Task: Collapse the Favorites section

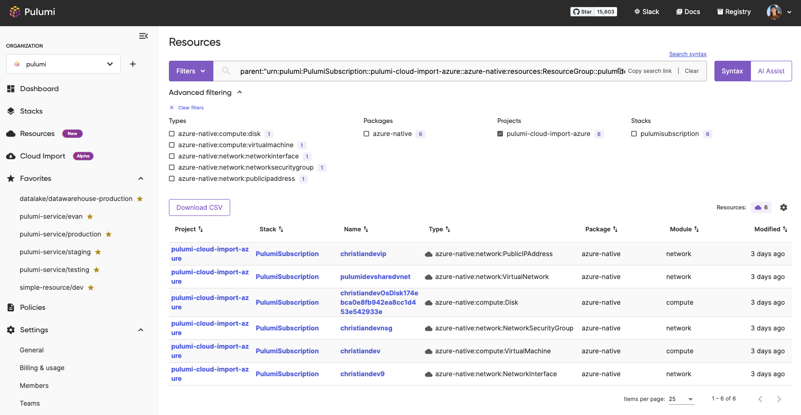Action: coord(141,179)
